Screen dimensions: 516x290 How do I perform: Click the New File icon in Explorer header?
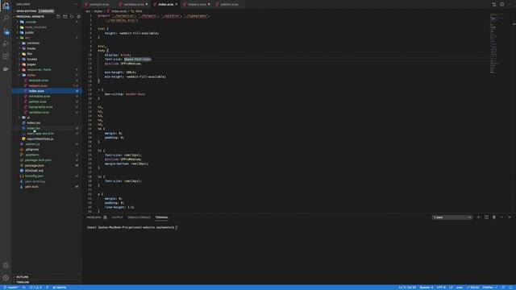pyautogui.click(x=58, y=16)
